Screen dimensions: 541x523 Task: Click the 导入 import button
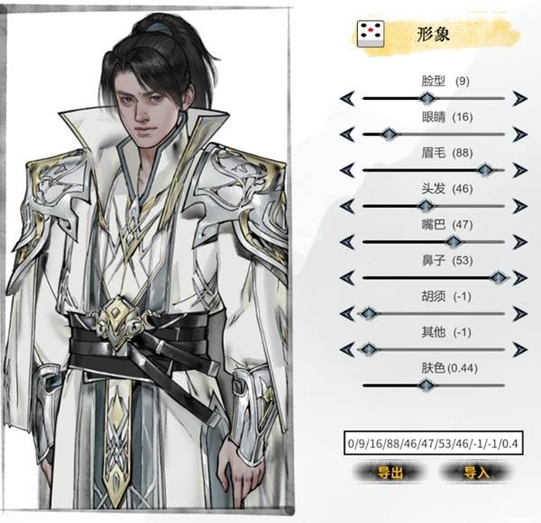[476, 473]
